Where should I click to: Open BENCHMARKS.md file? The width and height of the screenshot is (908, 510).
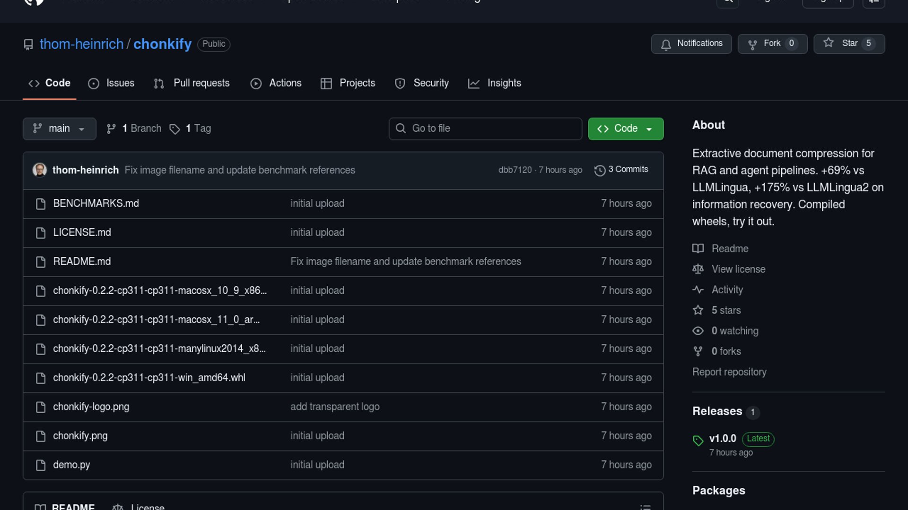(x=96, y=204)
